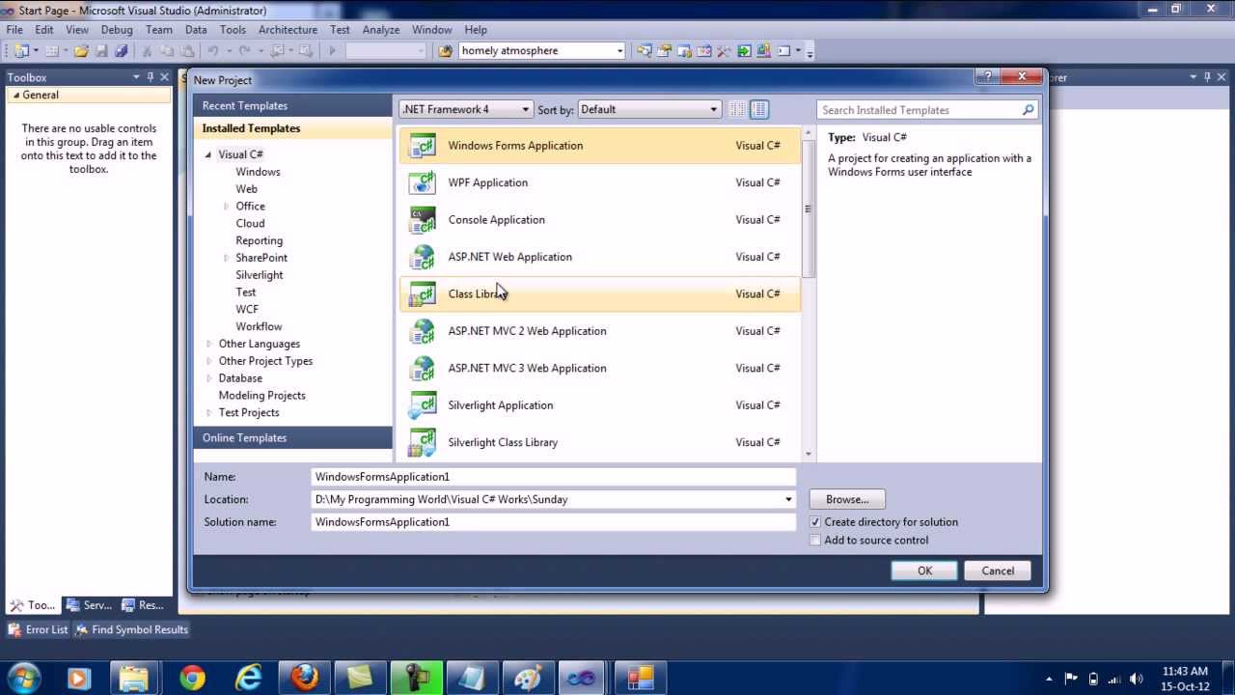Expand the Test Projects tree node

click(x=209, y=413)
